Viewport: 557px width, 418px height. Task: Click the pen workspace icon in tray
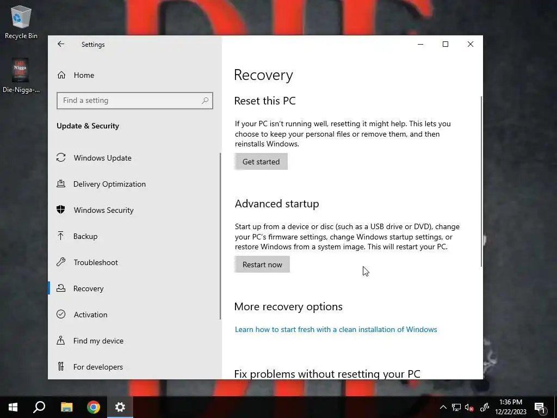point(485,407)
